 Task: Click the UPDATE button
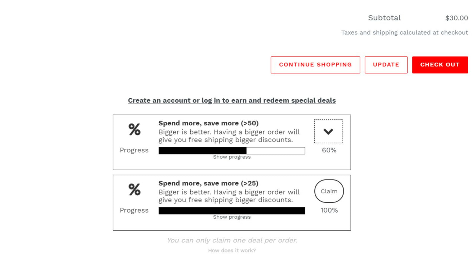pos(386,65)
